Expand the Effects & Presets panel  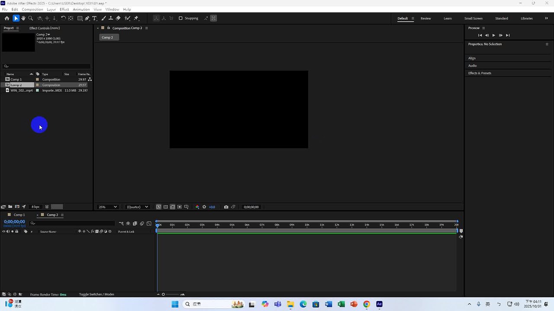point(480,73)
